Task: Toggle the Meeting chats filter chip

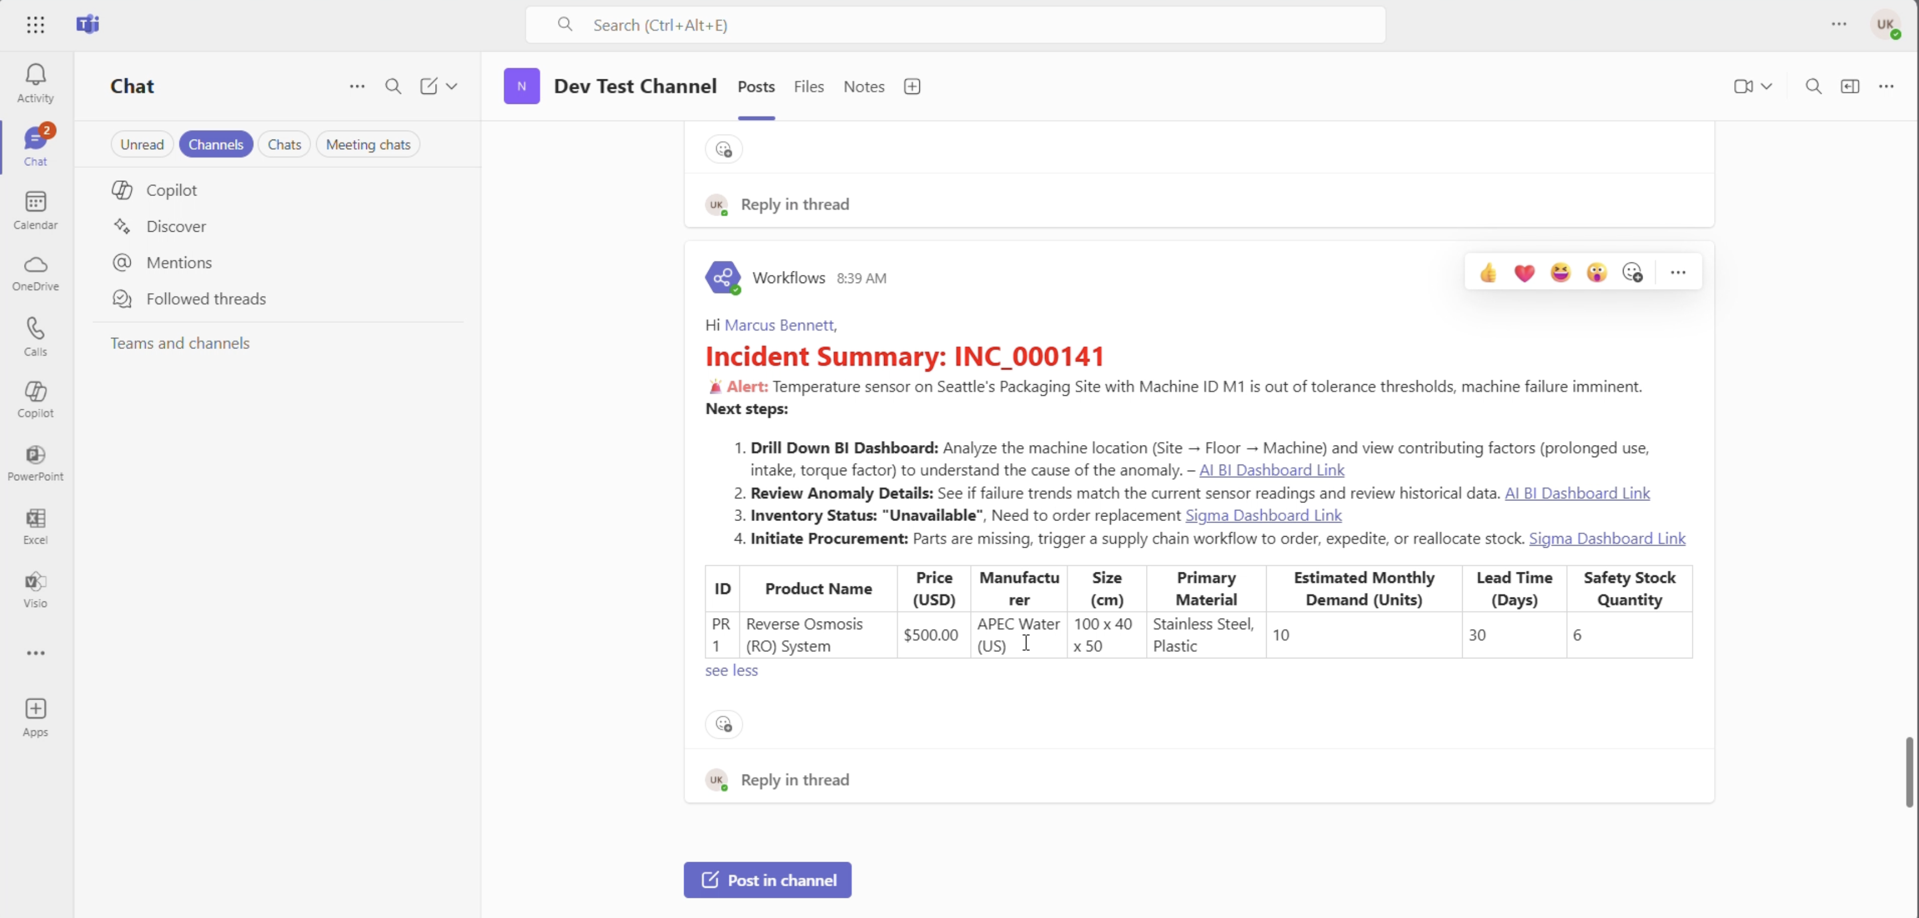Action: [x=368, y=145]
